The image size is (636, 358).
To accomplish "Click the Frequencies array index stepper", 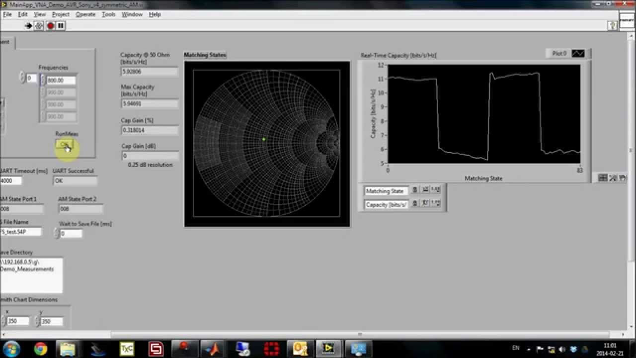I will point(22,78).
